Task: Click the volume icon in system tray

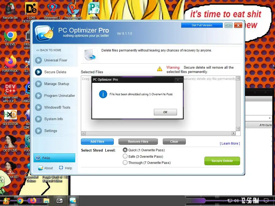Action: [236, 201]
